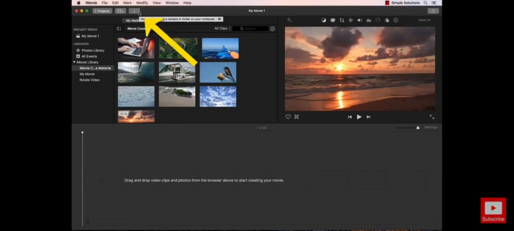Open the Import Media down-arrow button

click(134, 11)
